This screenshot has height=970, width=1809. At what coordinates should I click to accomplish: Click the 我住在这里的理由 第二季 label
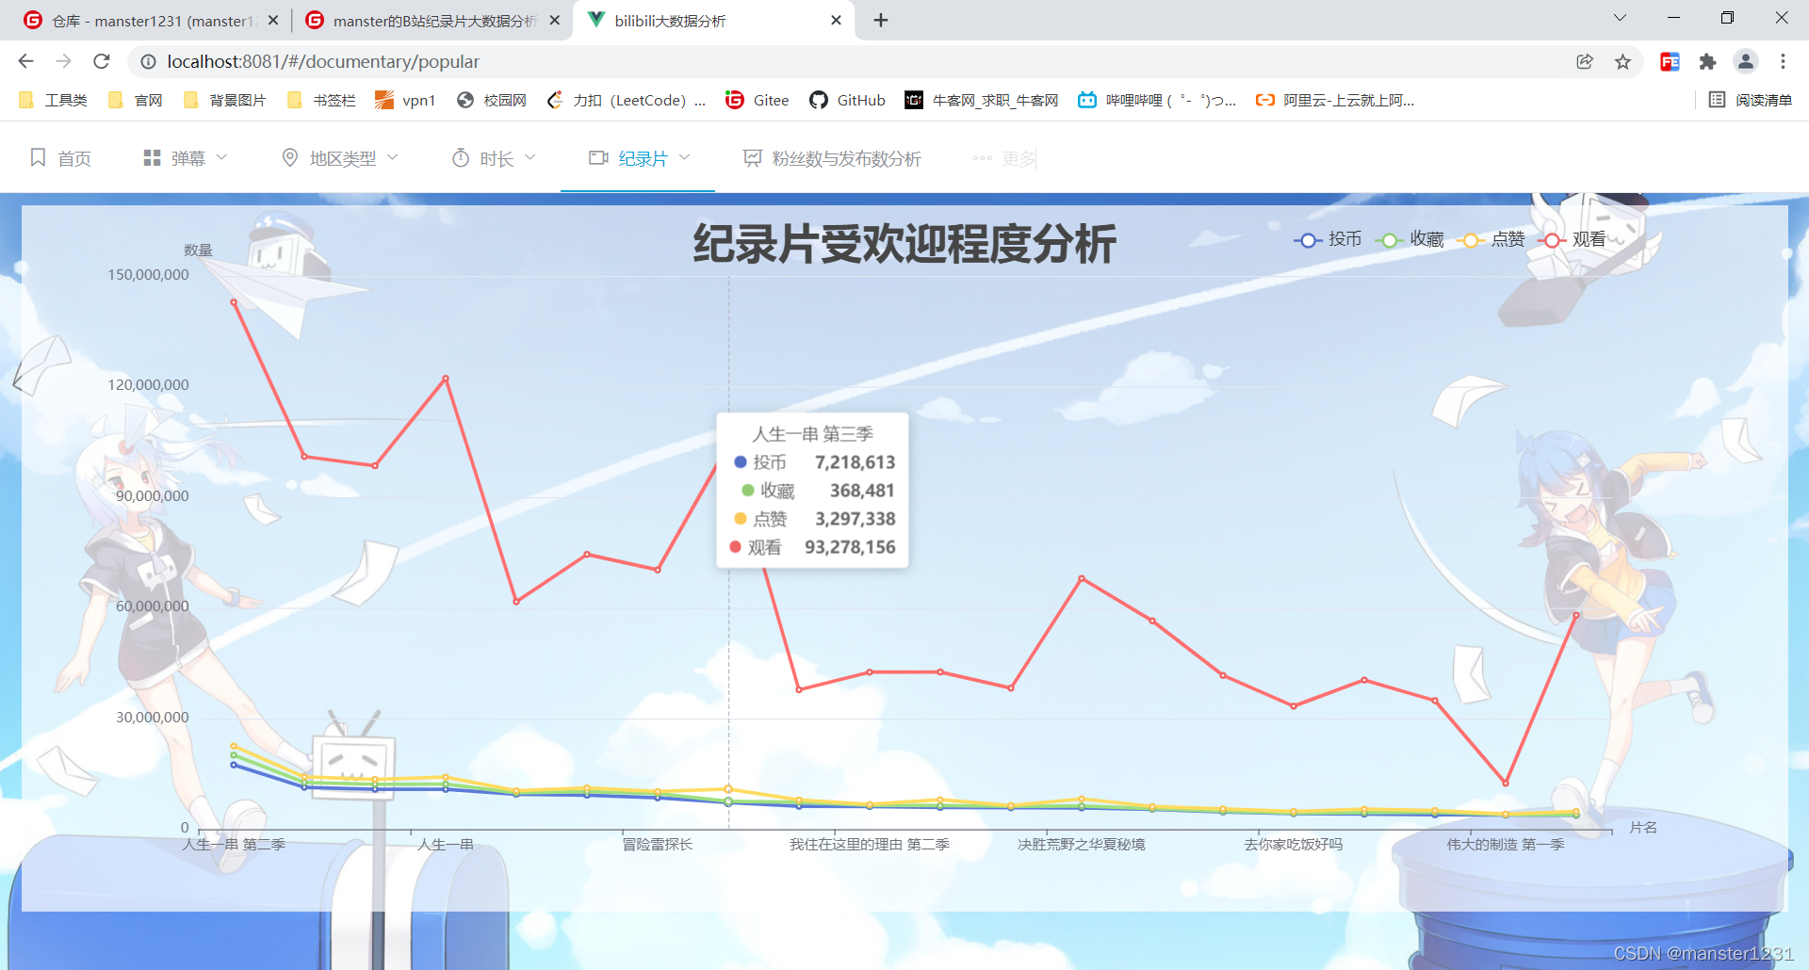tap(870, 845)
